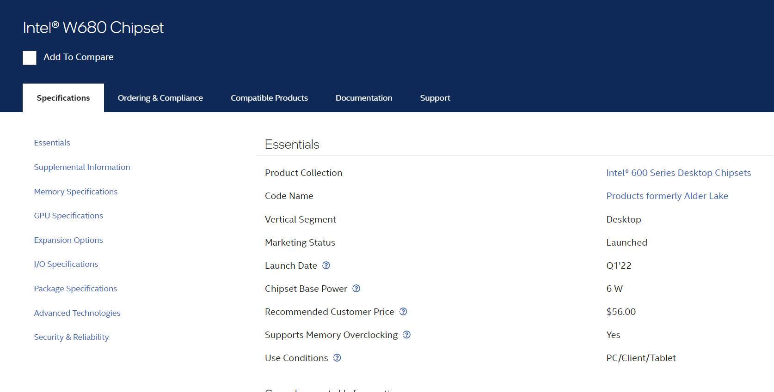Follow Products formerly Alder Lake link
The image size is (774, 392).
(667, 196)
